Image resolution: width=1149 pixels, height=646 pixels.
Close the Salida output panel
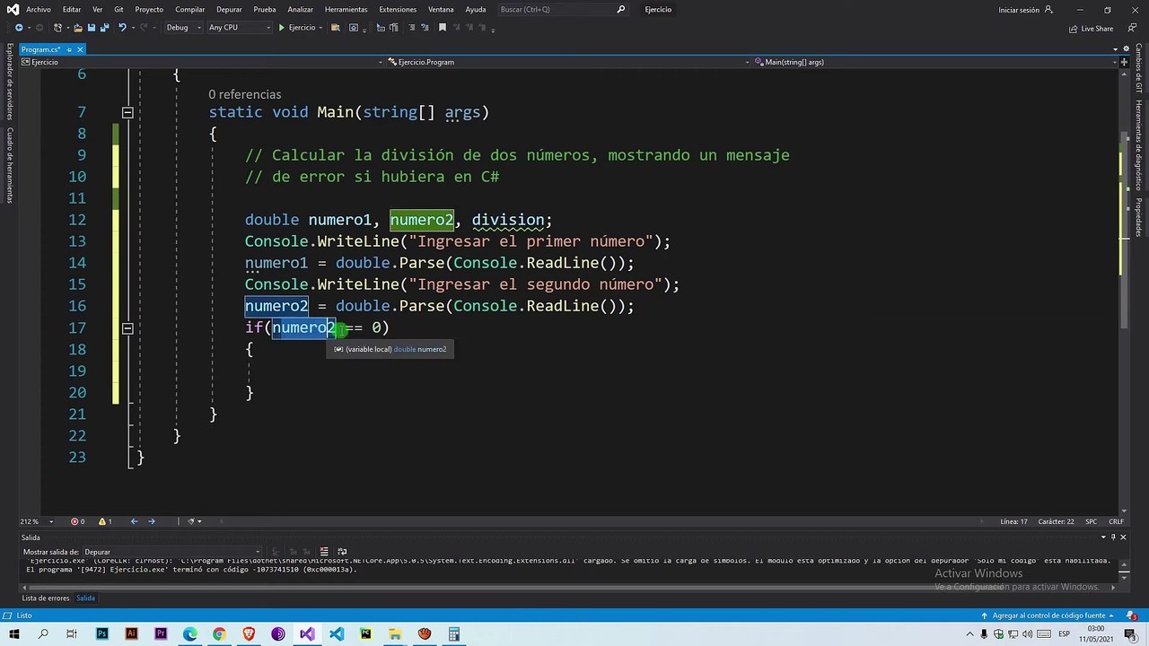[1123, 537]
